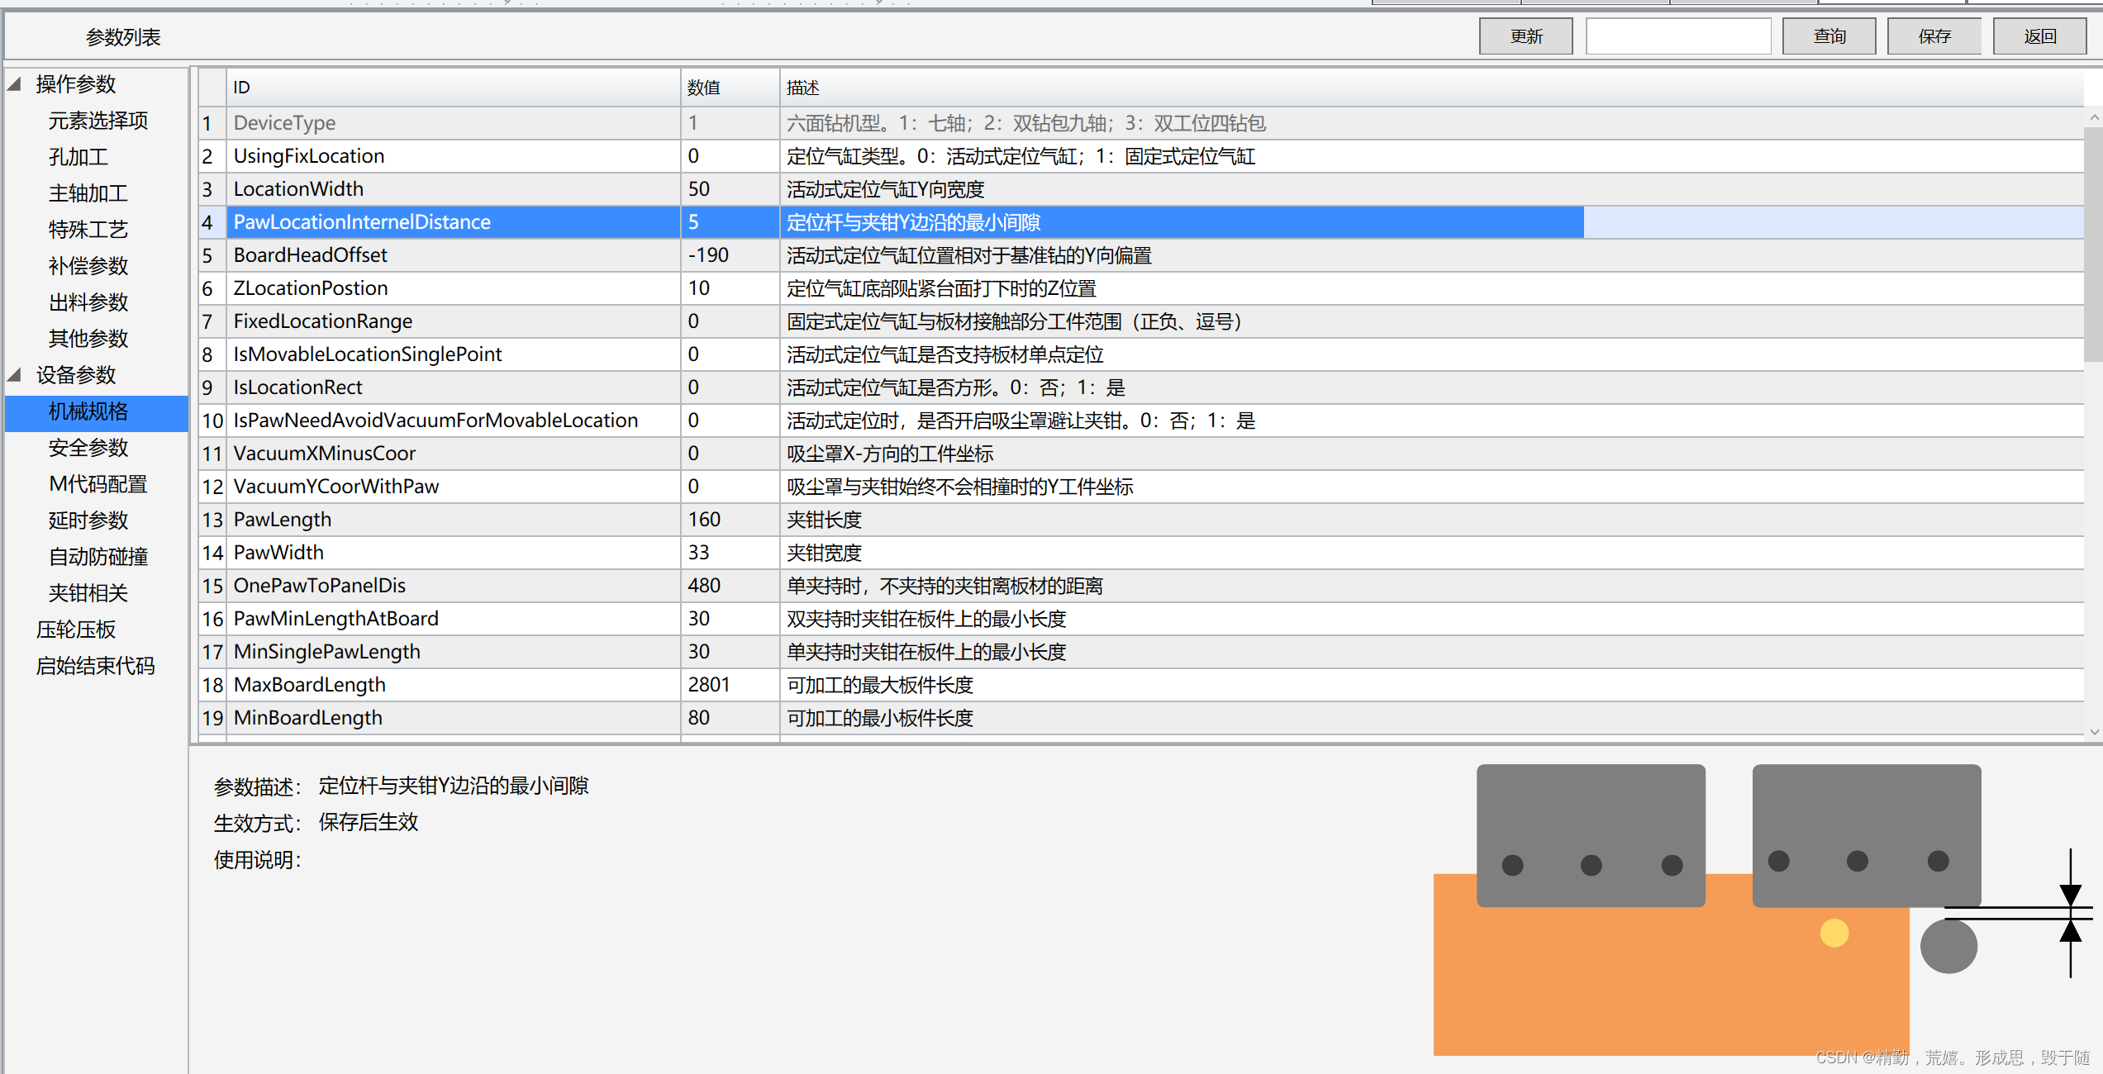Click on UsingFixLocation value field
The image size is (2103, 1074).
tap(726, 154)
